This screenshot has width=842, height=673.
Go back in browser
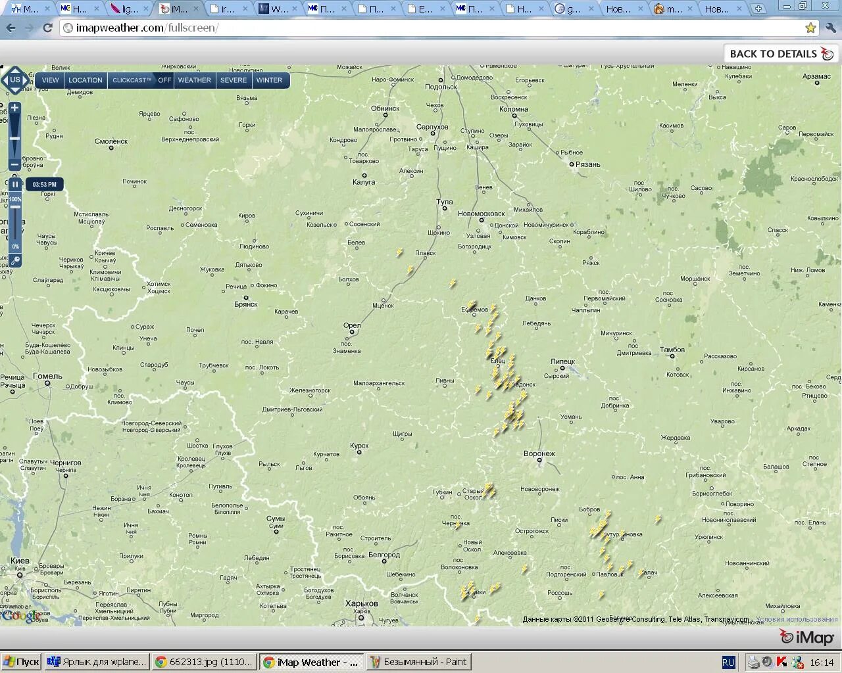click(x=11, y=28)
